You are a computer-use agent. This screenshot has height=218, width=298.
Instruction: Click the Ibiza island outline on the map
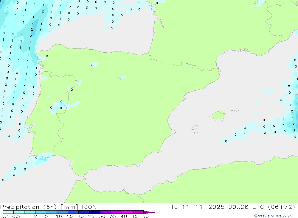pos(195,128)
